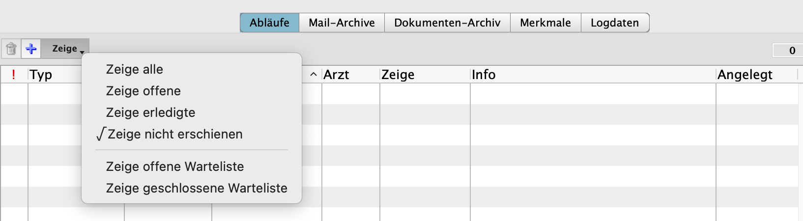This screenshot has width=803, height=221.
Task: Toggle the checked 'Zeige nicht erschienen' option
Action: pos(174,134)
